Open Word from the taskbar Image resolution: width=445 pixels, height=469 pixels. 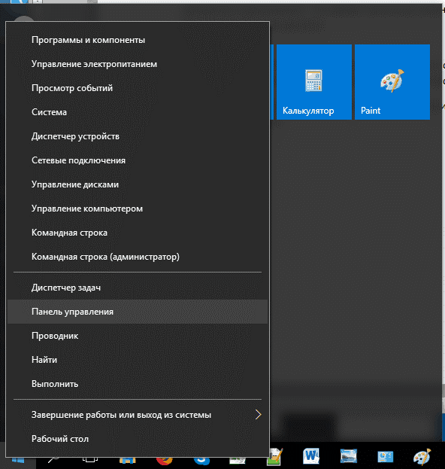[311, 456]
